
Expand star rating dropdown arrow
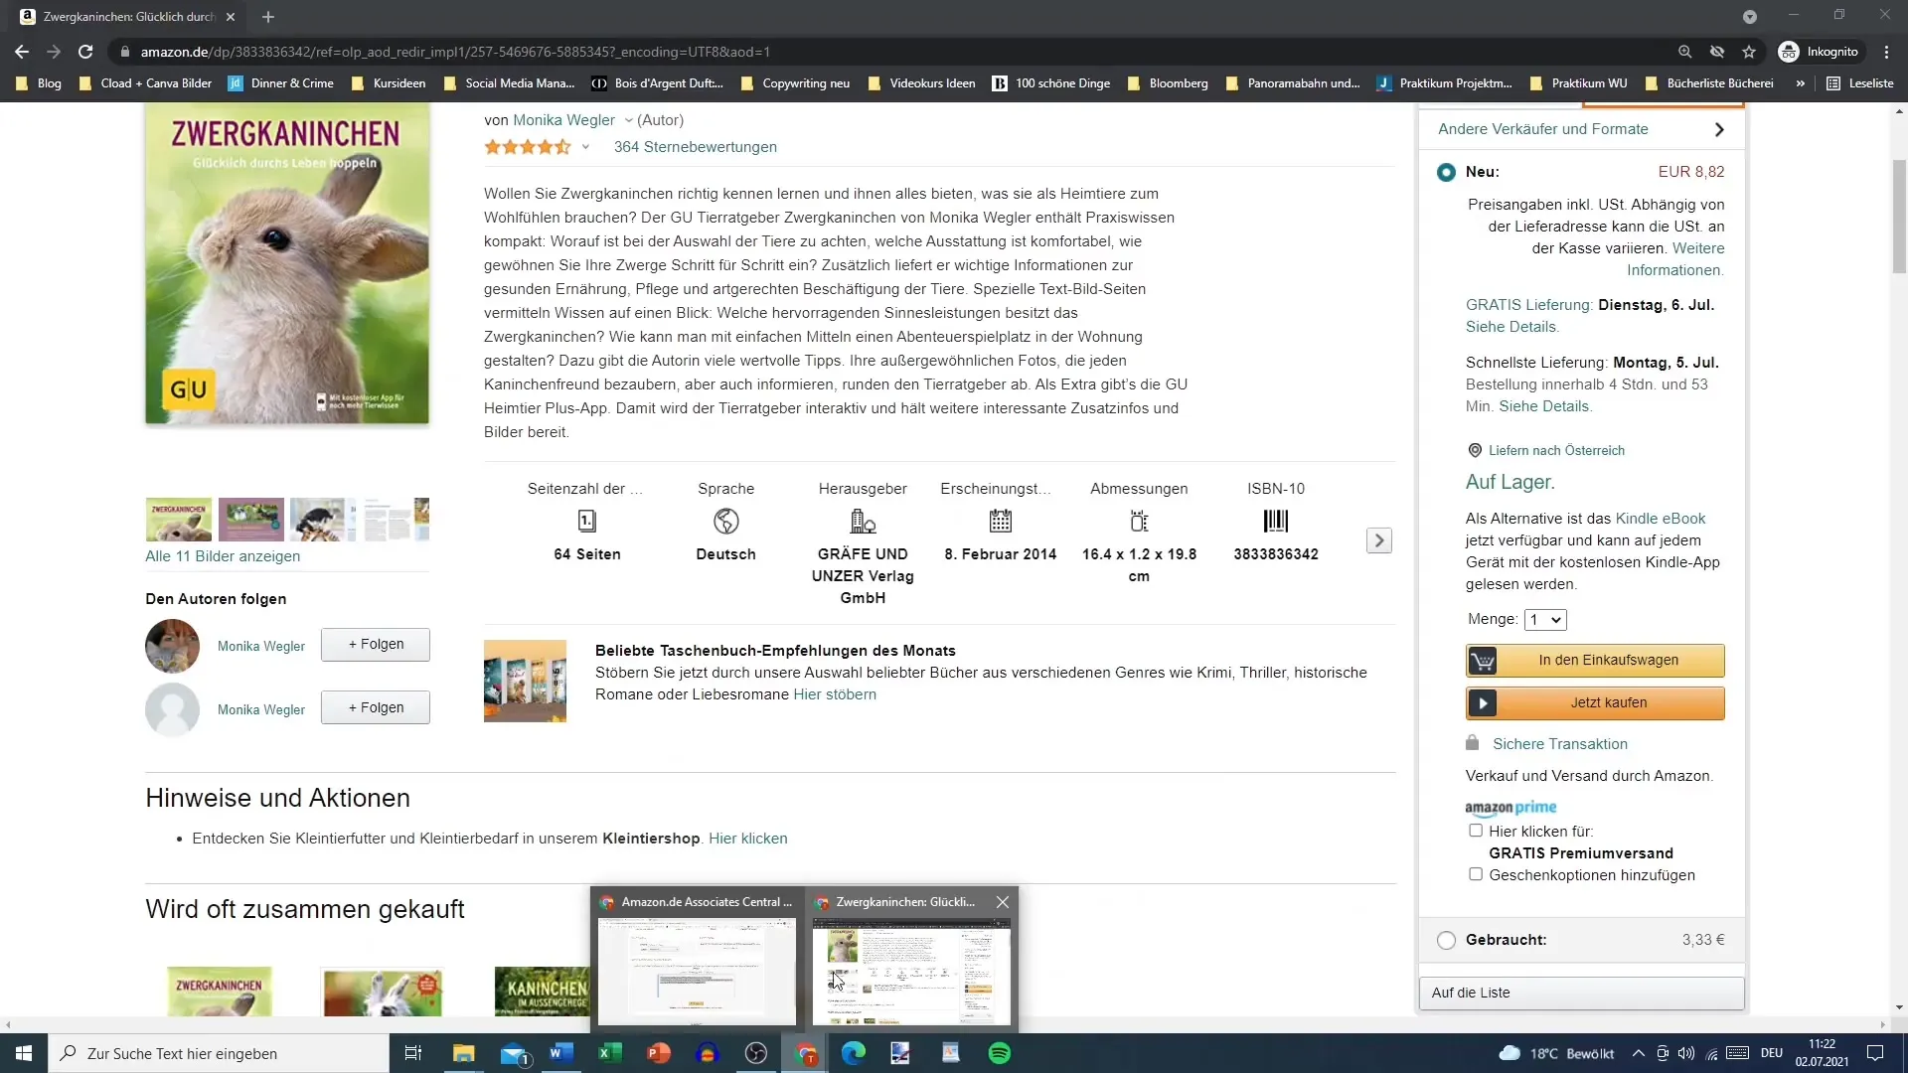click(x=585, y=147)
